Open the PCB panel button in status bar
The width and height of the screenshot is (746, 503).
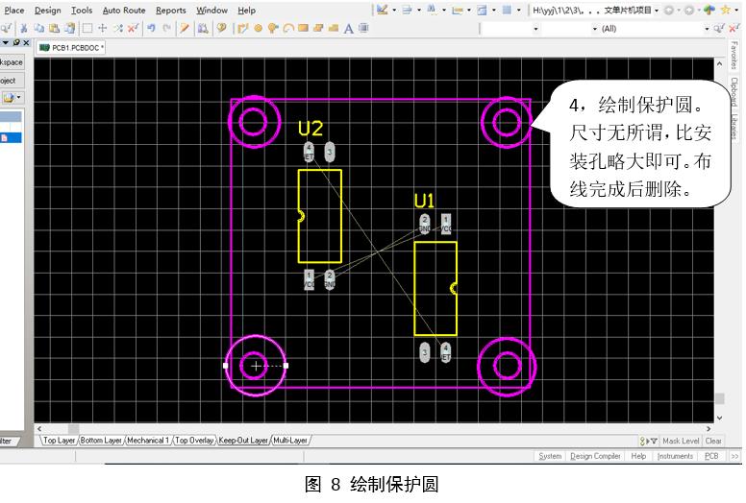pyautogui.click(x=711, y=456)
